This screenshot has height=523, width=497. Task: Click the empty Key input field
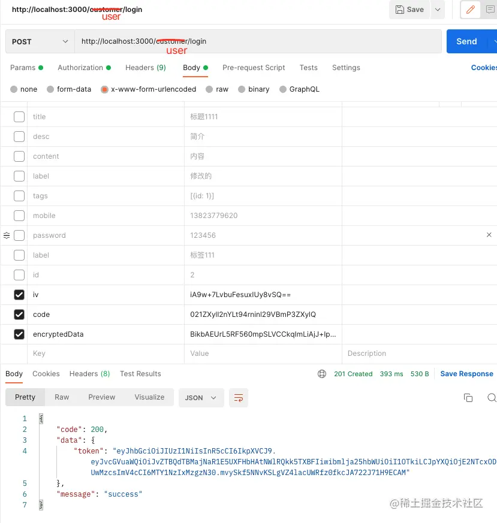[106, 353]
